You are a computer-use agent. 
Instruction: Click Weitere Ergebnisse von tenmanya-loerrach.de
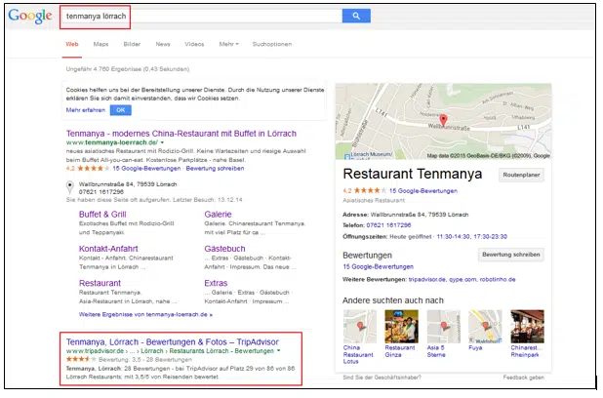pyautogui.click(x=145, y=314)
